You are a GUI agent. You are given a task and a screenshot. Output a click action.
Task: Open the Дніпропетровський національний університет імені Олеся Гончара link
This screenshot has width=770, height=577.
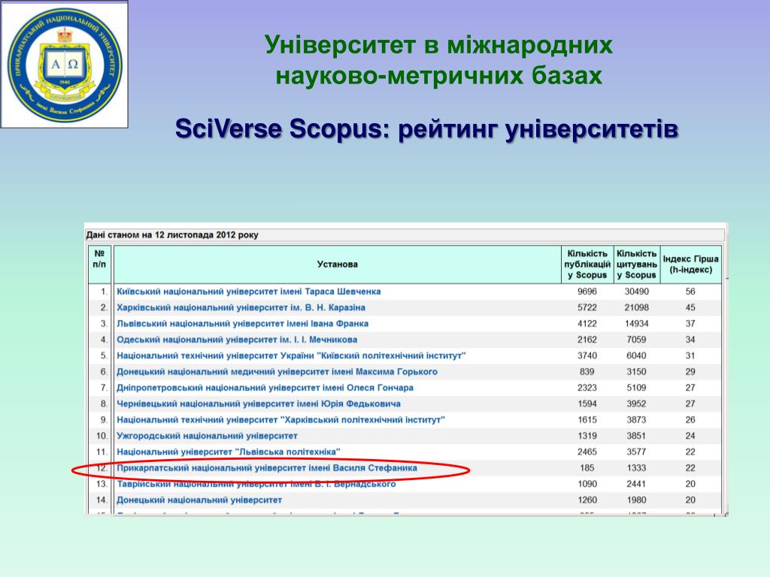click(x=265, y=388)
